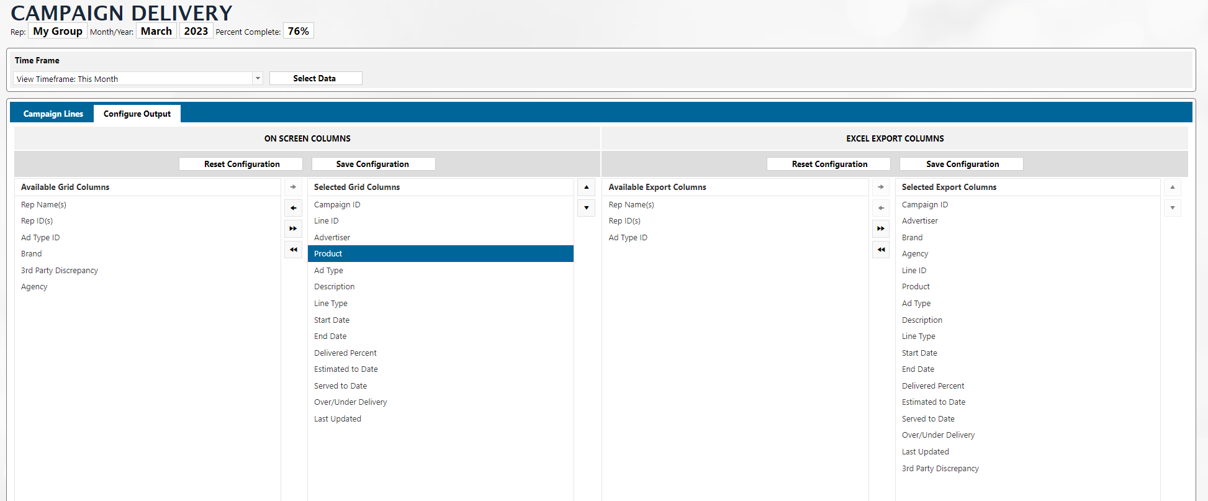Image resolution: width=1208 pixels, height=501 pixels.
Task: Remove all export columns with double left arrow
Action: [880, 250]
